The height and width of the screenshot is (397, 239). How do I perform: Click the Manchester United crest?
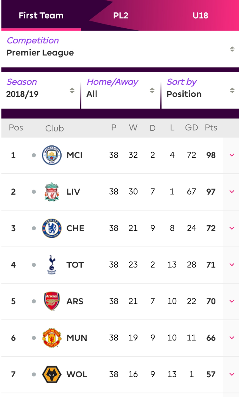coord(52,338)
